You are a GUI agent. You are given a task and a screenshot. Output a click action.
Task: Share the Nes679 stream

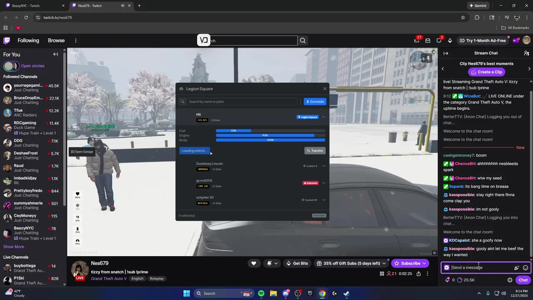click(418, 274)
